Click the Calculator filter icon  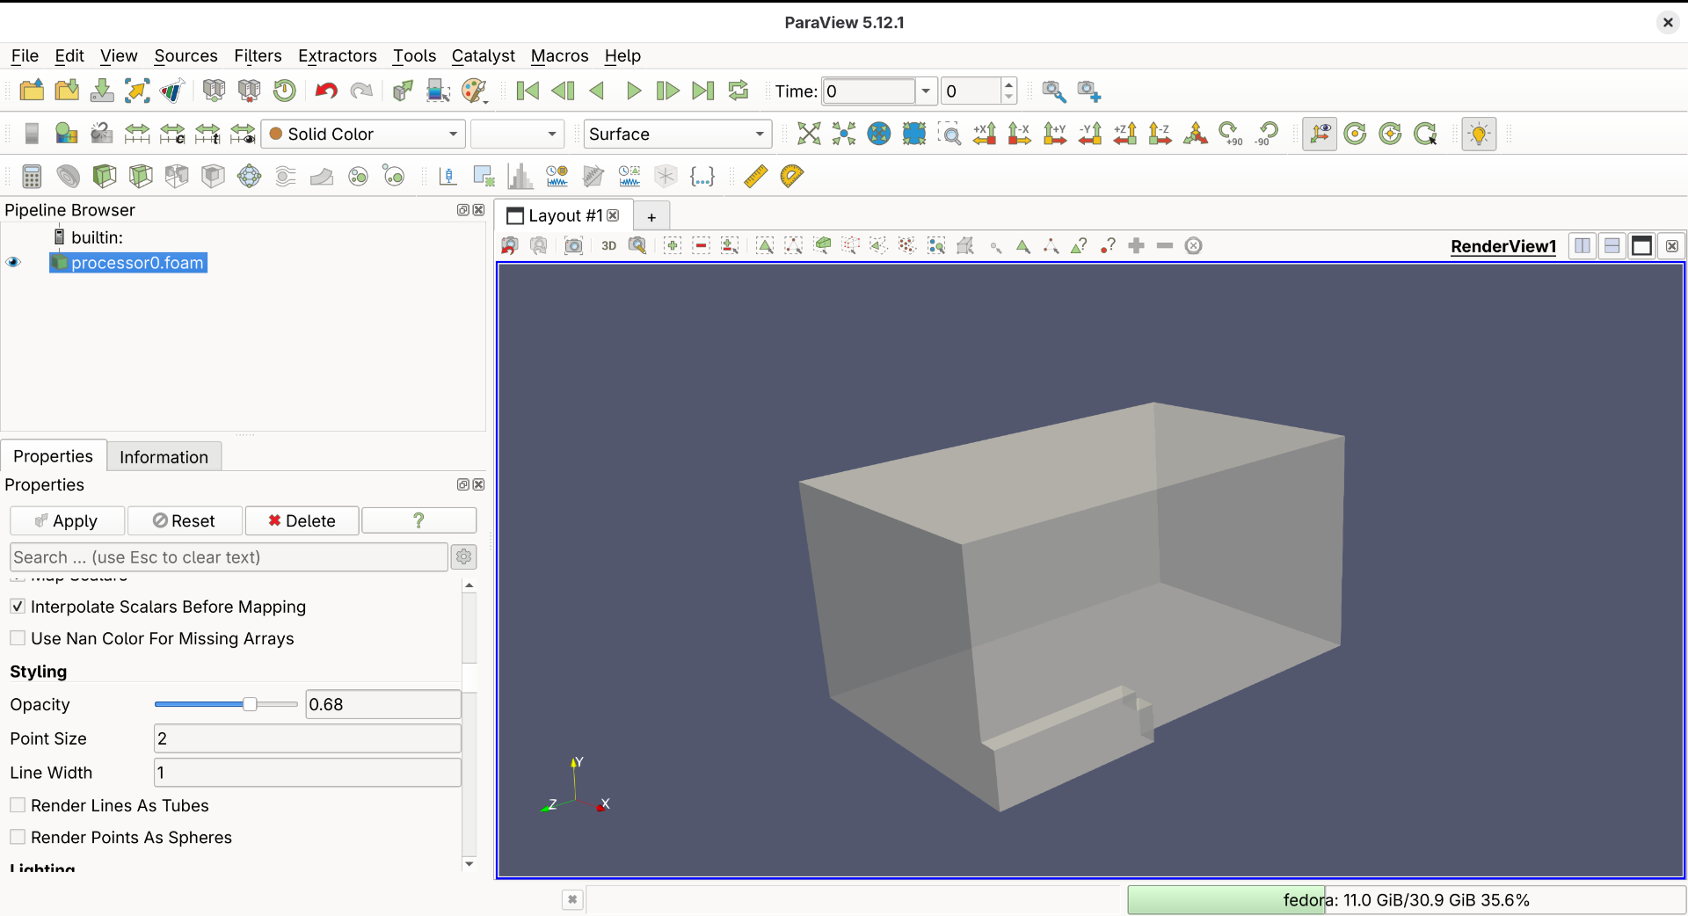[x=32, y=176]
